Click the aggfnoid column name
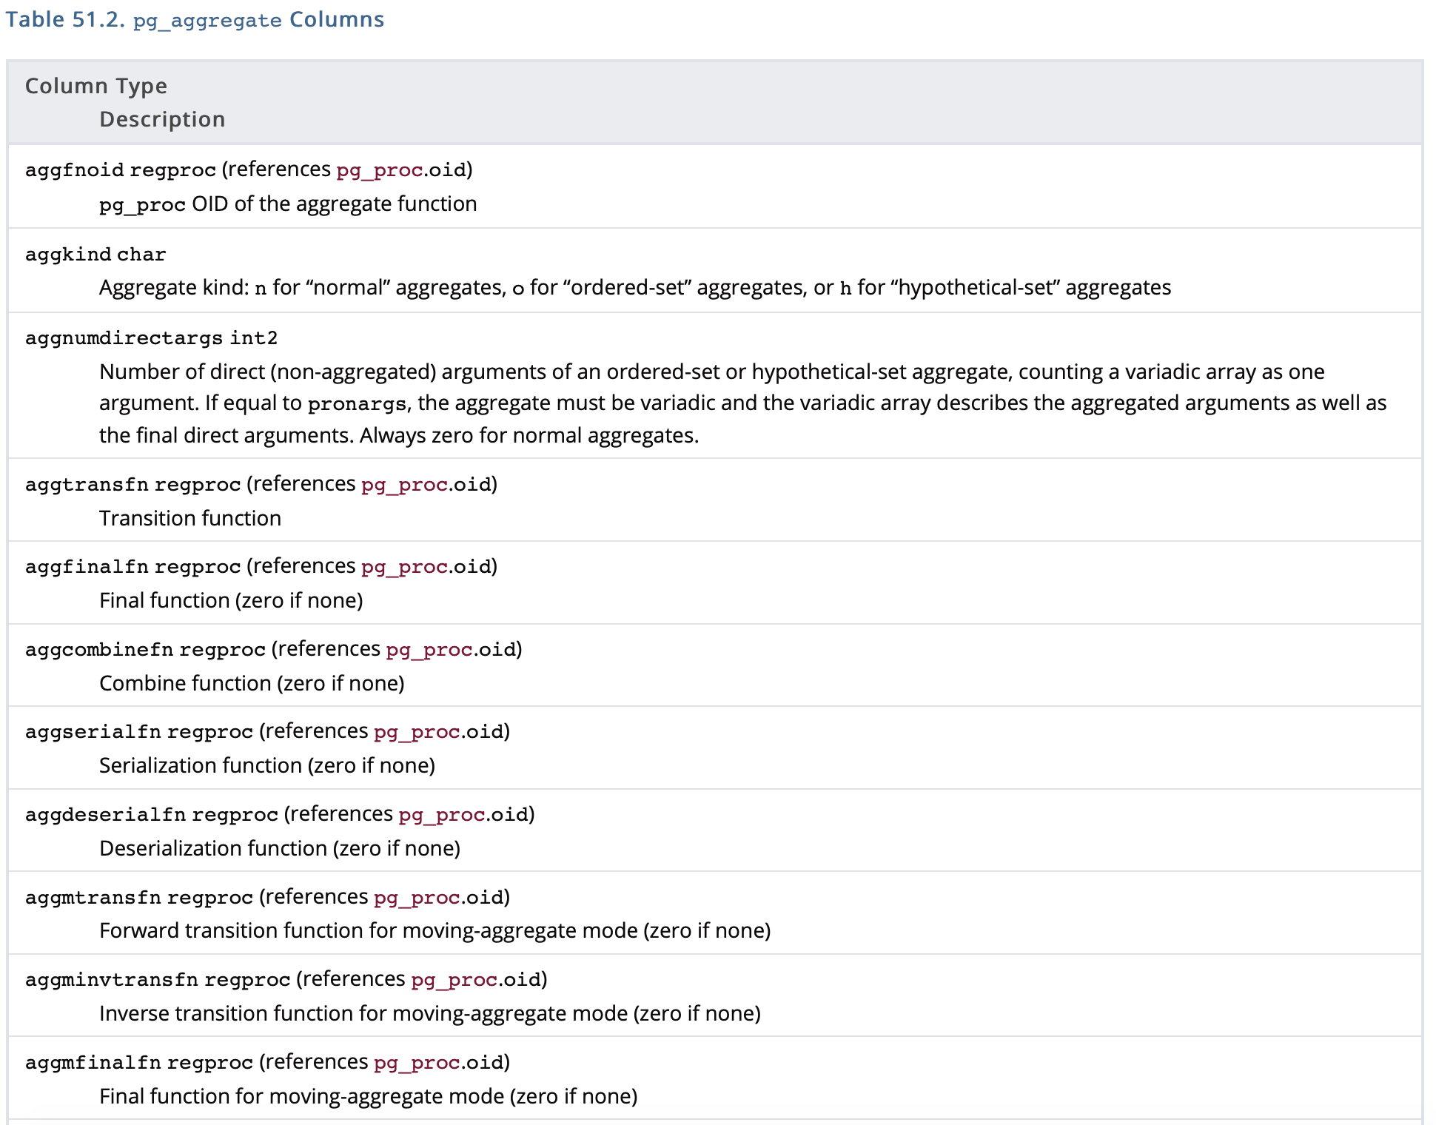Screen dimensions: 1436x1125 point(75,170)
